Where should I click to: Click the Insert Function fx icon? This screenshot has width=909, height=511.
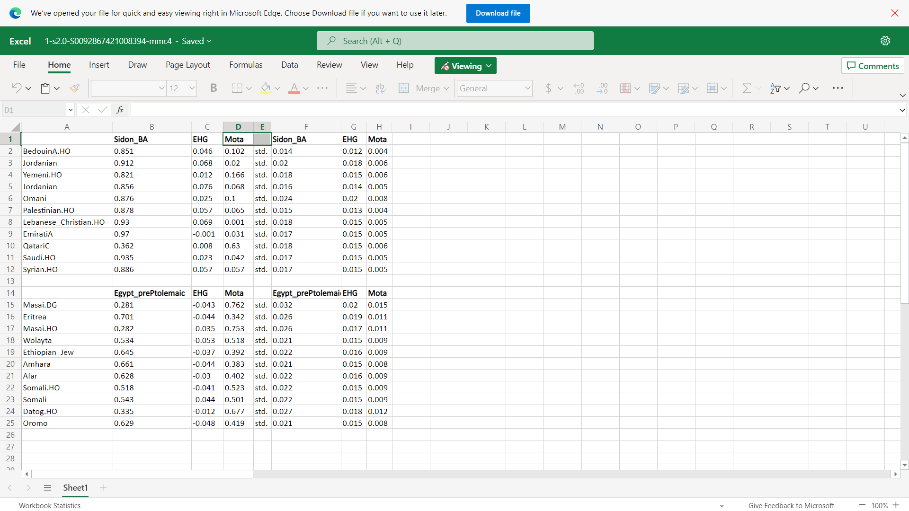tap(120, 110)
